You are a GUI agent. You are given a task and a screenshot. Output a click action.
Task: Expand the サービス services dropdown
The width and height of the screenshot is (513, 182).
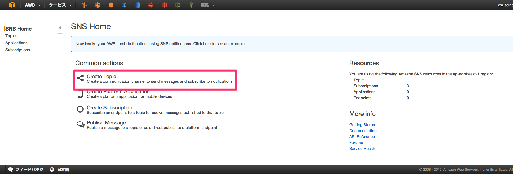tap(60, 5)
